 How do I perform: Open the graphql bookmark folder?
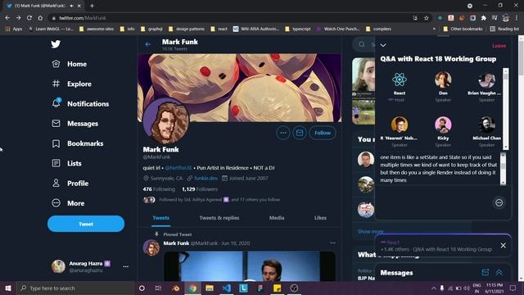151,29
